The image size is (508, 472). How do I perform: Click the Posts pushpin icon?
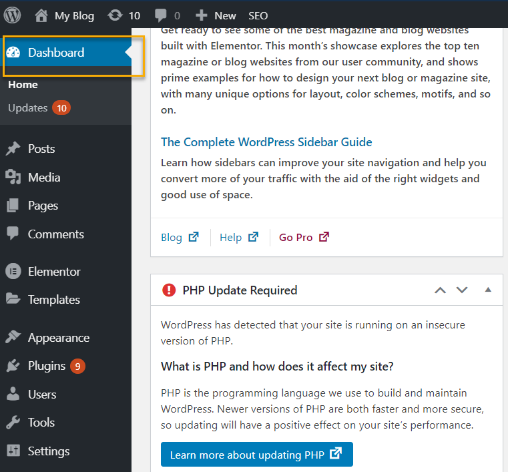(x=13, y=149)
